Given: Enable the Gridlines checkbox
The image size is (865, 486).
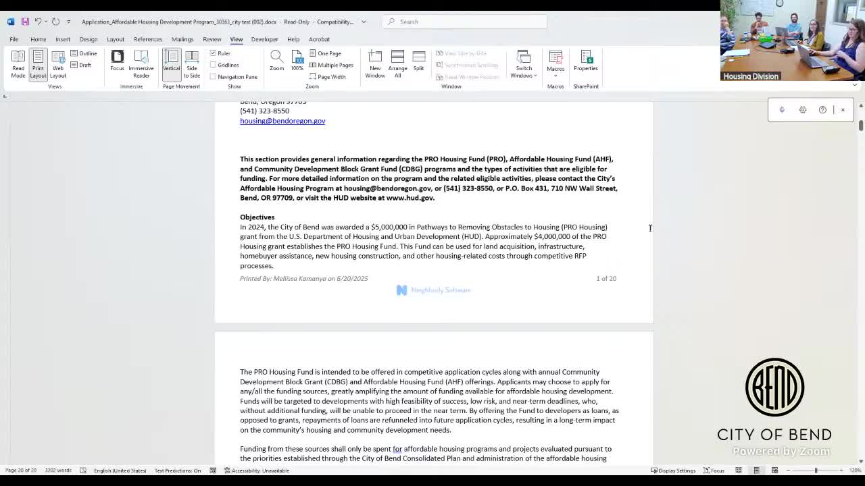Looking at the screenshot, I should 214,65.
